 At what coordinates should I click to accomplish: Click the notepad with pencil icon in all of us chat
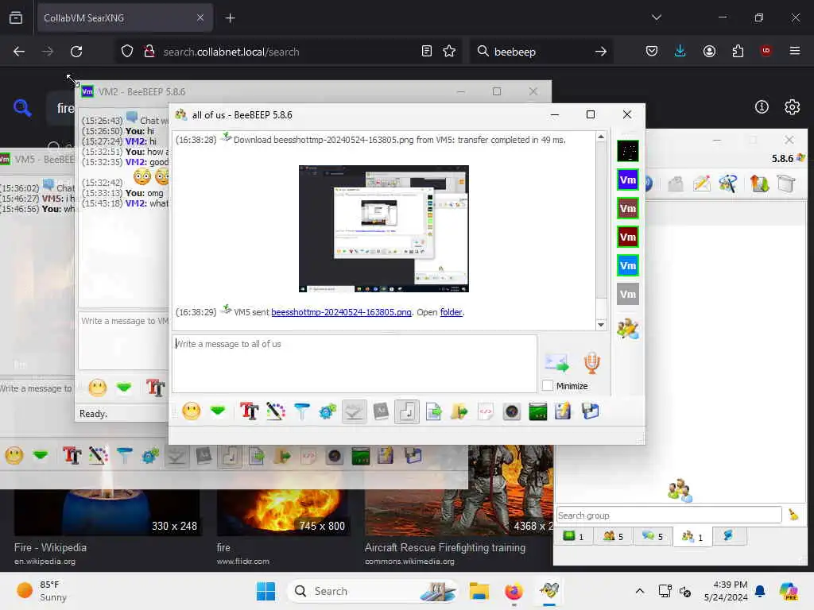[x=564, y=411]
